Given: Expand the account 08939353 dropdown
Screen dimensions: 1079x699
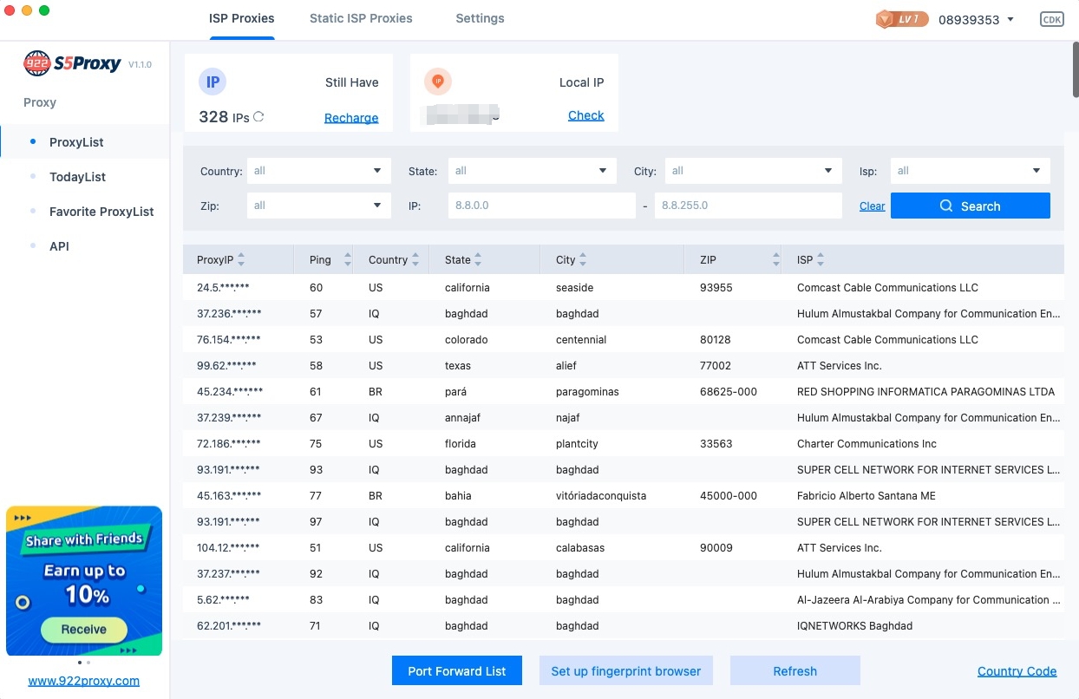Looking at the screenshot, I should click(1010, 20).
